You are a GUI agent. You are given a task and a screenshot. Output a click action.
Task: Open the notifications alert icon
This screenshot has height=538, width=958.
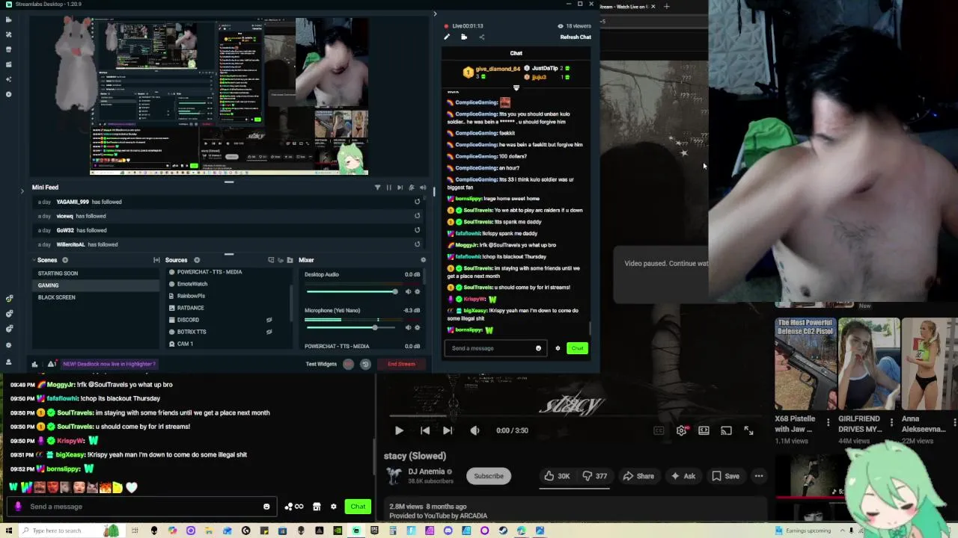point(51,364)
